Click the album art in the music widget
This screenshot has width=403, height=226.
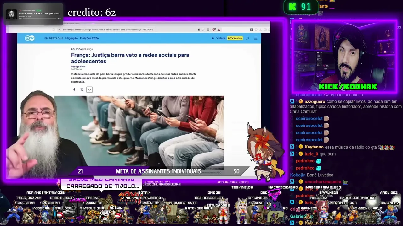coord(11,14)
